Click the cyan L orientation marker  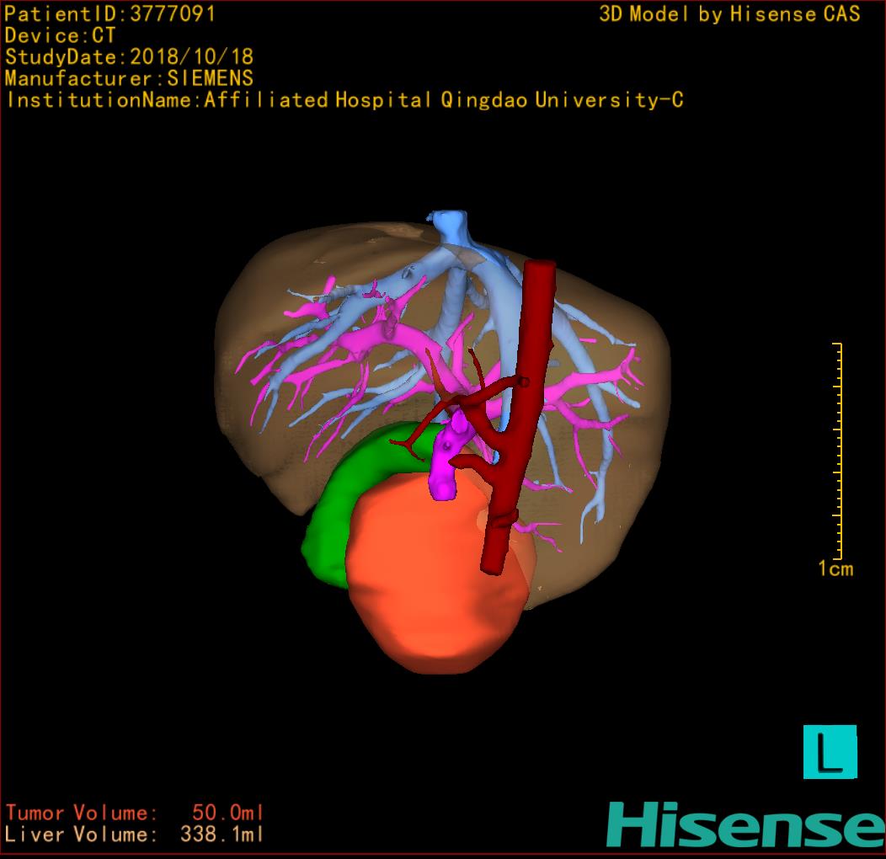[830, 751]
